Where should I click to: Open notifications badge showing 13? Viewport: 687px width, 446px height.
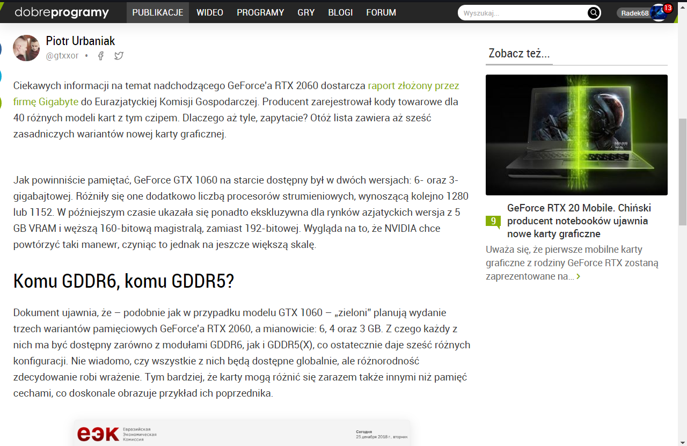click(668, 8)
